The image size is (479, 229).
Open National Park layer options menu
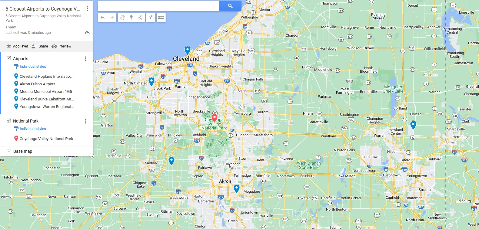[85, 121]
